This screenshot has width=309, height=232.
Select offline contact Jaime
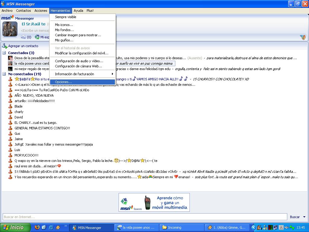[19, 139]
